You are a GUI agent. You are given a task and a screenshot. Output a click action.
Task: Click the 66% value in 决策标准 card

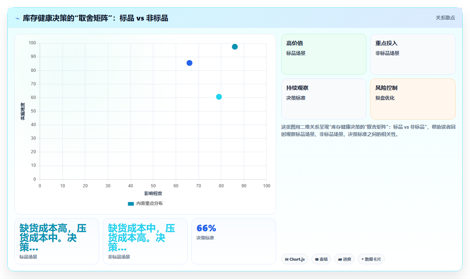click(206, 228)
